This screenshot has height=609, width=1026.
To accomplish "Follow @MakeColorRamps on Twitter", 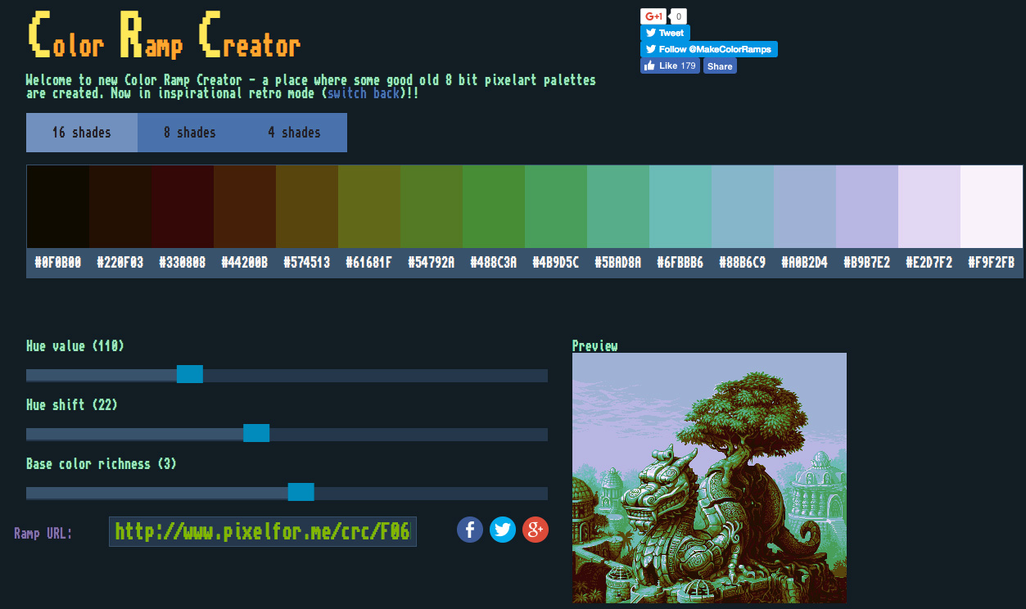I will click(x=709, y=49).
